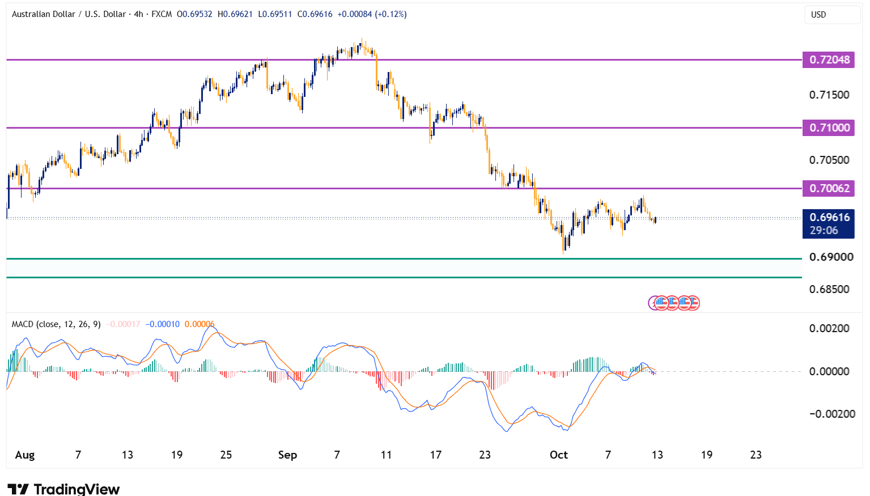870x496 pixels.
Task: Click the open value O0.69532
Action: coord(194,14)
